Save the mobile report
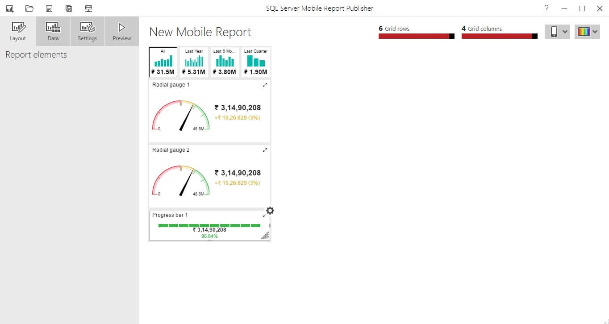Image resolution: width=609 pixels, height=324 pixels. tap(49, 8)
